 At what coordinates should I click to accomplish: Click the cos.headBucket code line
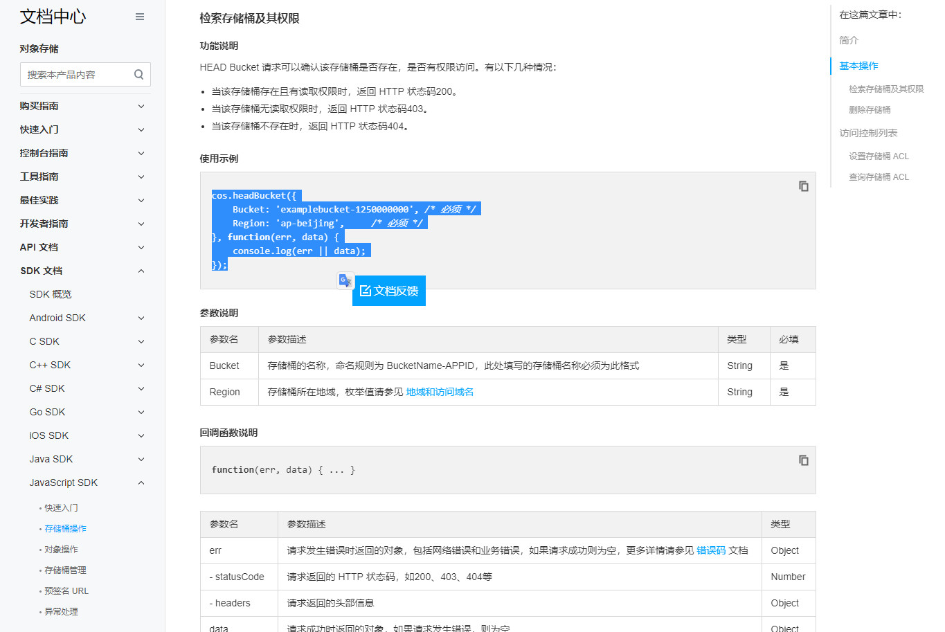click(254, 196)
